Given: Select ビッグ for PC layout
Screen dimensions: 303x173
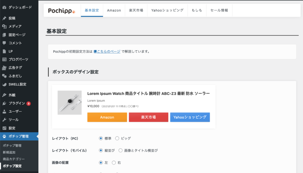Looking at the screenshot, I should click(x=117, y=138).
